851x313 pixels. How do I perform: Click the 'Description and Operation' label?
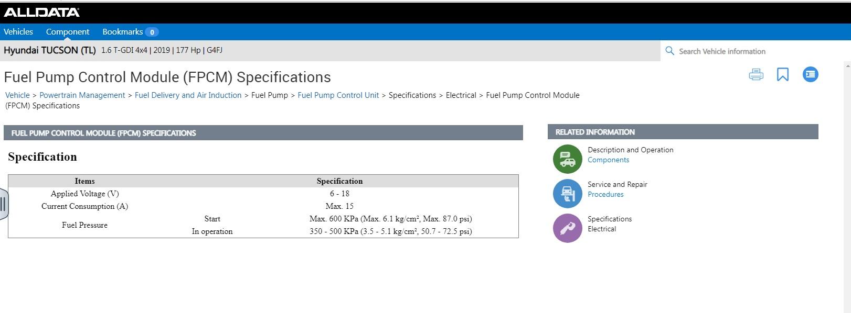pyautogui.click(x=630, y=150)
